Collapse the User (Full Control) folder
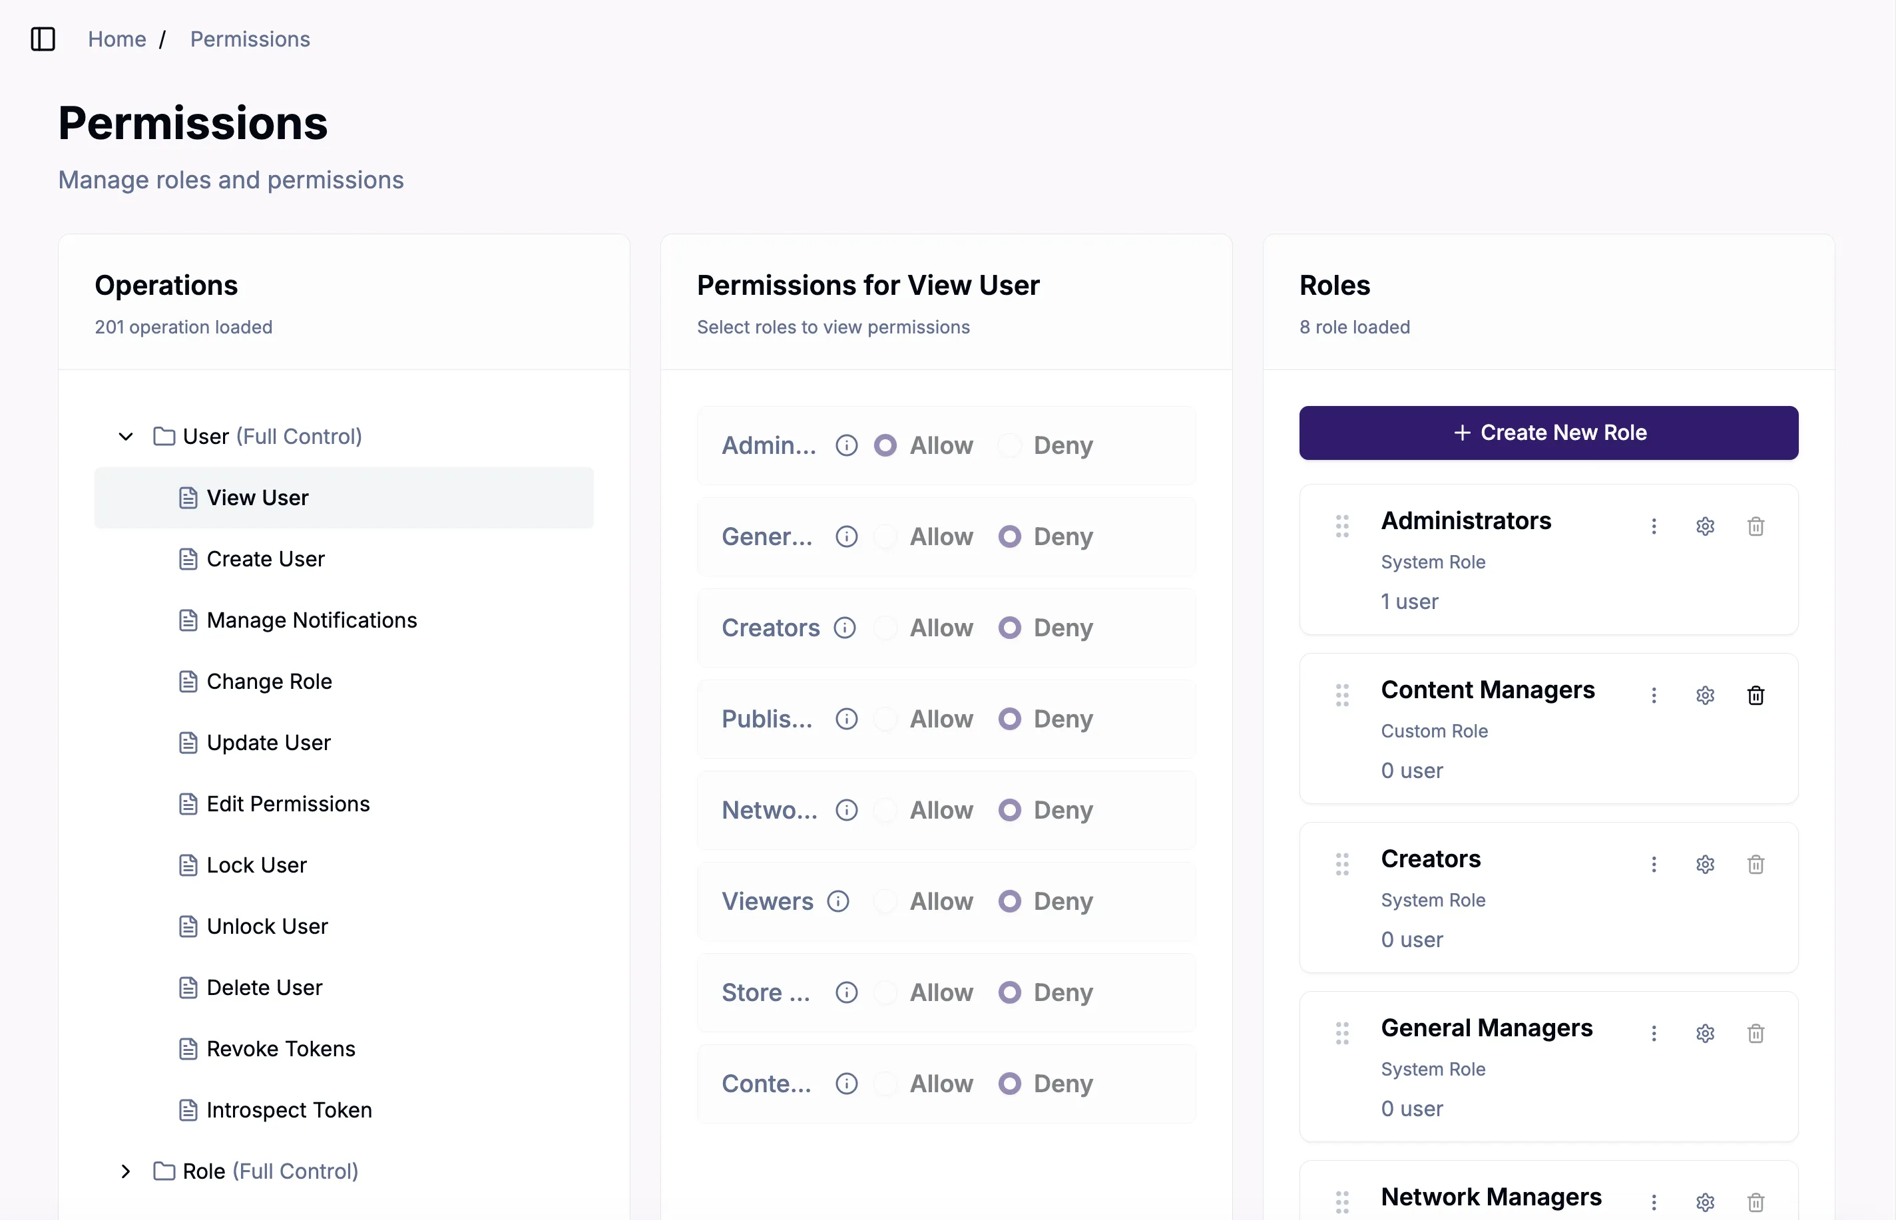Screen dimensions: 1896x1220 point(125,437)
